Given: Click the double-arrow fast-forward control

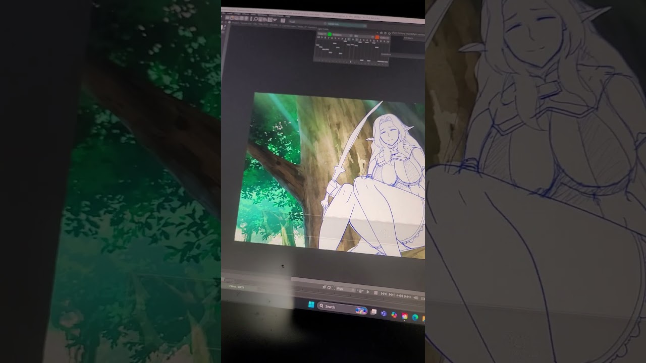Looking at the screenshot, I should pyautogui.click(x=408, y=296).
